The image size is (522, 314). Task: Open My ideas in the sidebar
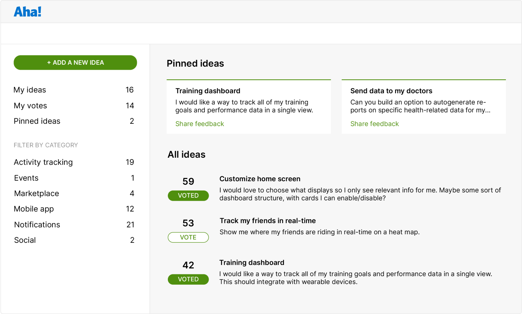(30, 90)
